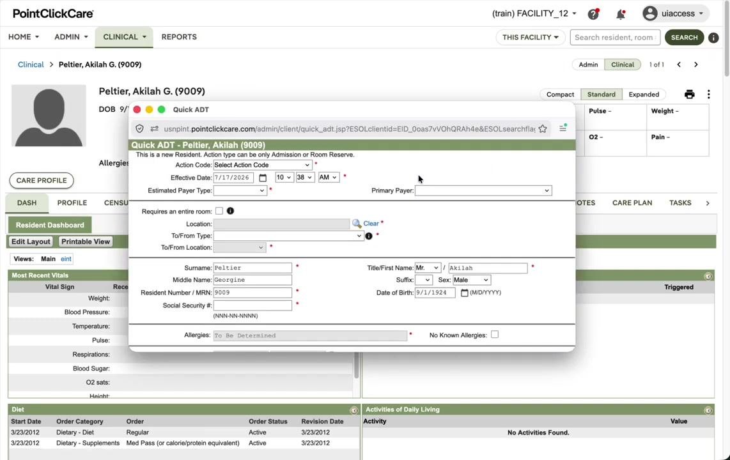
Task: Open the Sex dropdown showing Male
Action: coord(472,280)
